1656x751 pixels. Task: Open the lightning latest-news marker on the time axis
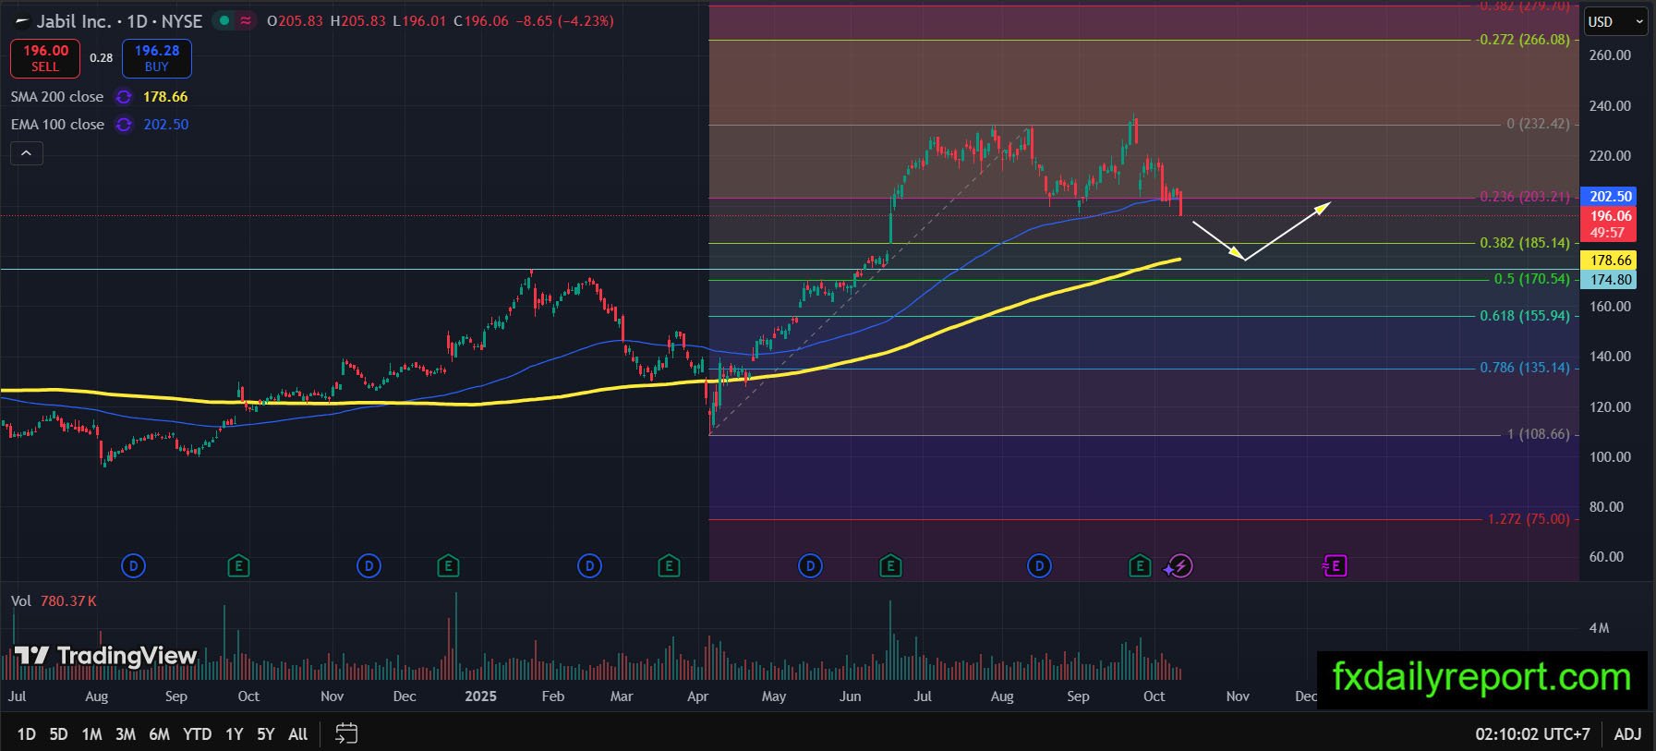coord(1179,565)
